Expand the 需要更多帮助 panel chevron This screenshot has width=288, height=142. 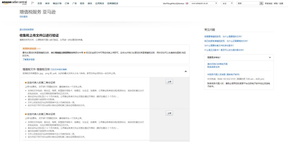(x=270, y=57)
